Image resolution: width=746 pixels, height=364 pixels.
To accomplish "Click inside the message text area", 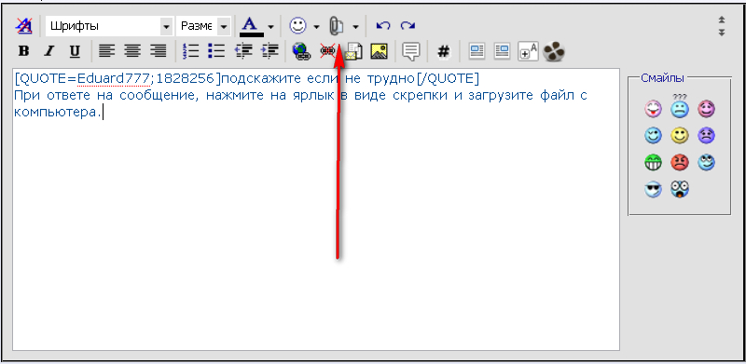I will coord(316,209).
